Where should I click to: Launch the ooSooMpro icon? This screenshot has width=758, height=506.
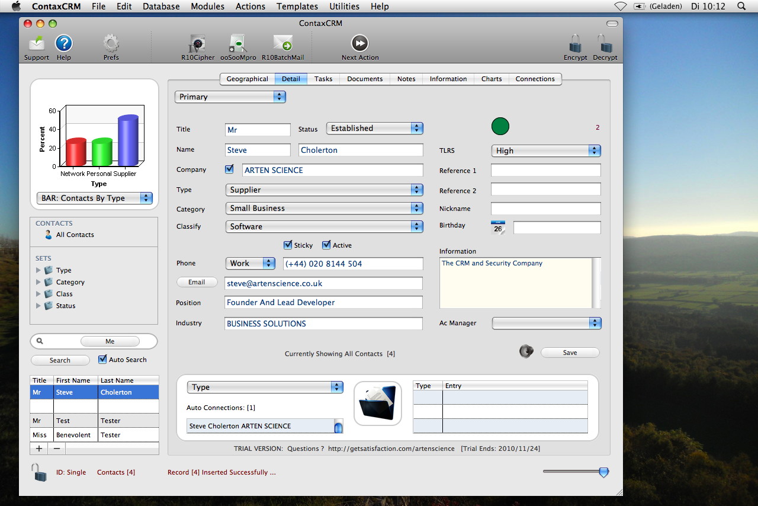click(x=238, y=44)
